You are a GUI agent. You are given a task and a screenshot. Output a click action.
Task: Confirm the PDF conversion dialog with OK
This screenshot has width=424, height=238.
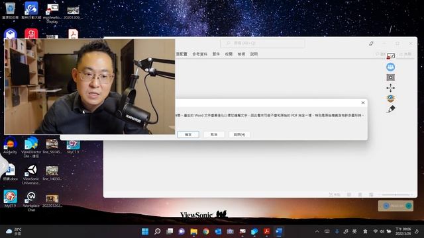188,134
